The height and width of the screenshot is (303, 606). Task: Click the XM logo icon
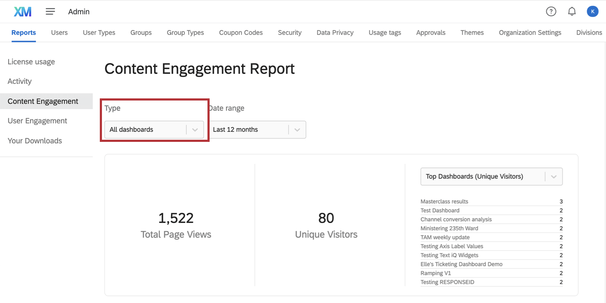coord(22,12)
